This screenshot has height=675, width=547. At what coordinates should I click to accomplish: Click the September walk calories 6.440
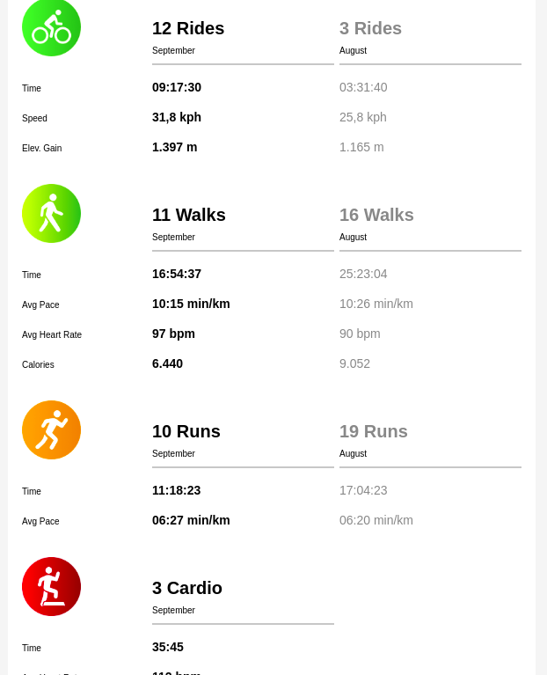167,363
